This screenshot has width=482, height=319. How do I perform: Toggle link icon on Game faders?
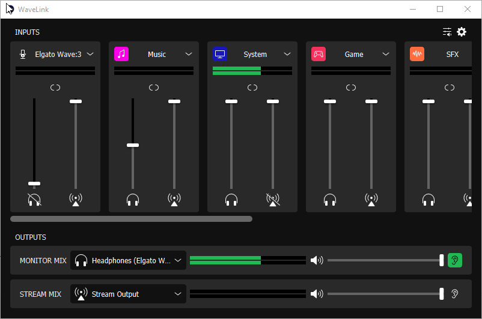[351, 88]
